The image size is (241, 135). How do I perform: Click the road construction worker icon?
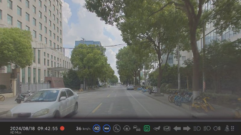pos(117,128)
